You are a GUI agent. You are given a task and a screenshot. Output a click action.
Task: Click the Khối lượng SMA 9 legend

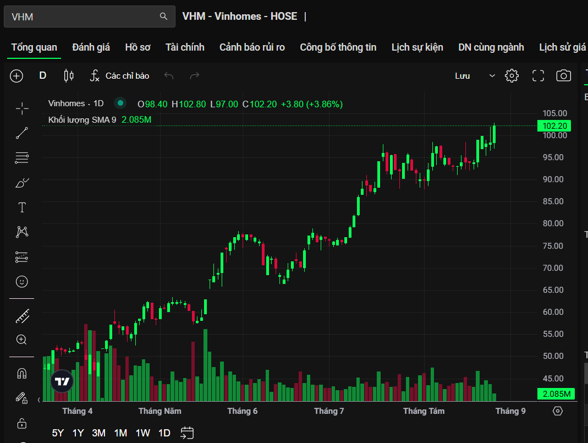[x=82, y=119]
